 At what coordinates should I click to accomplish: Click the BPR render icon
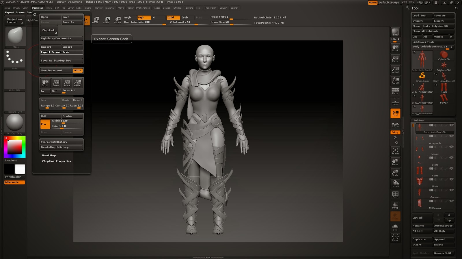[395, 32]
